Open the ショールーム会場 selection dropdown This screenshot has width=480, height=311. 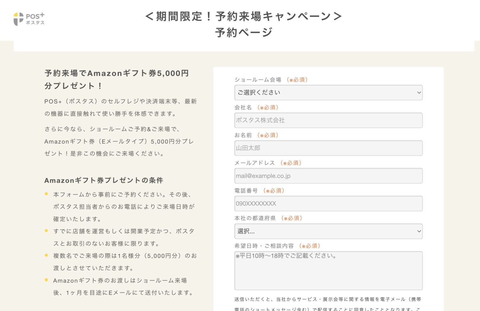[x=328, y=92]
